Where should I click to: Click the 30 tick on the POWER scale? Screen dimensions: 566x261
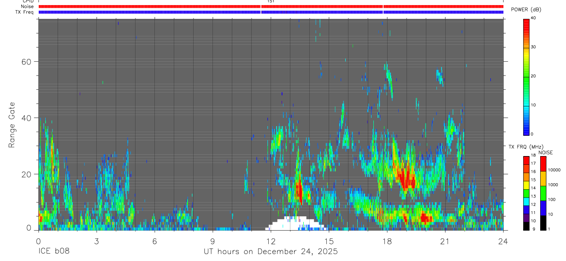[534, 47]
